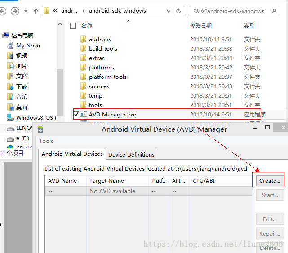The image size is (288, 253).
Task: Select the temp folder icon
Action: tap(83, 95)
